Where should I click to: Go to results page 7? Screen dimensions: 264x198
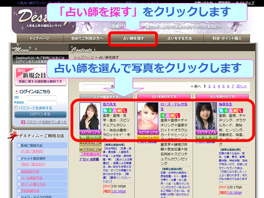point(233,86)
